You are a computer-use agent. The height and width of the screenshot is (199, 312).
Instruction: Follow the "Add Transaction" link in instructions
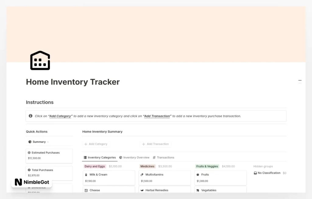(157, 116)
